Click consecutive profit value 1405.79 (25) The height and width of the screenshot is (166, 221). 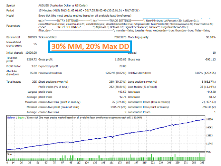(118, 107)
